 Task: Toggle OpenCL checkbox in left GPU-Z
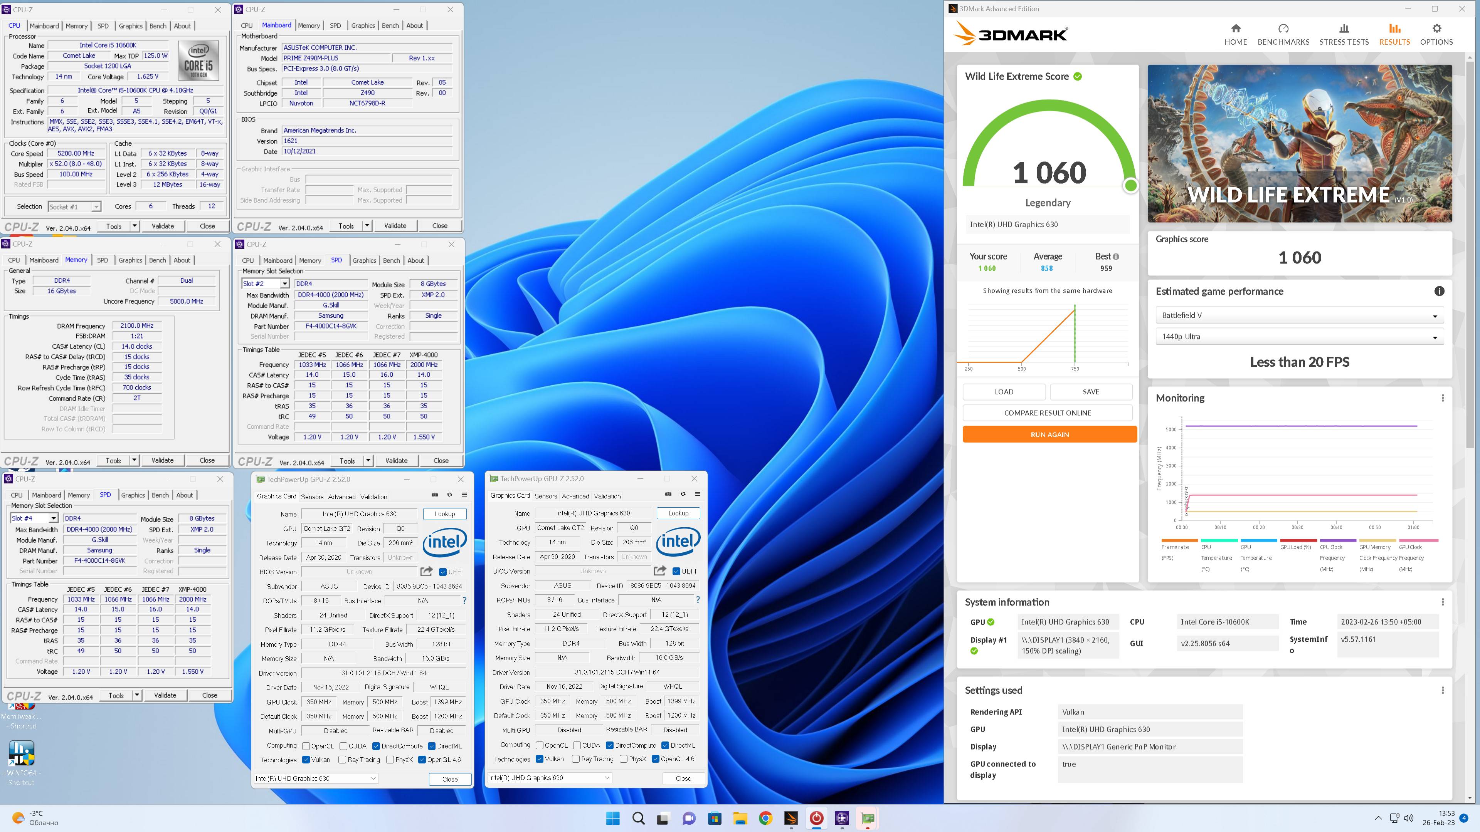(306, 746)
